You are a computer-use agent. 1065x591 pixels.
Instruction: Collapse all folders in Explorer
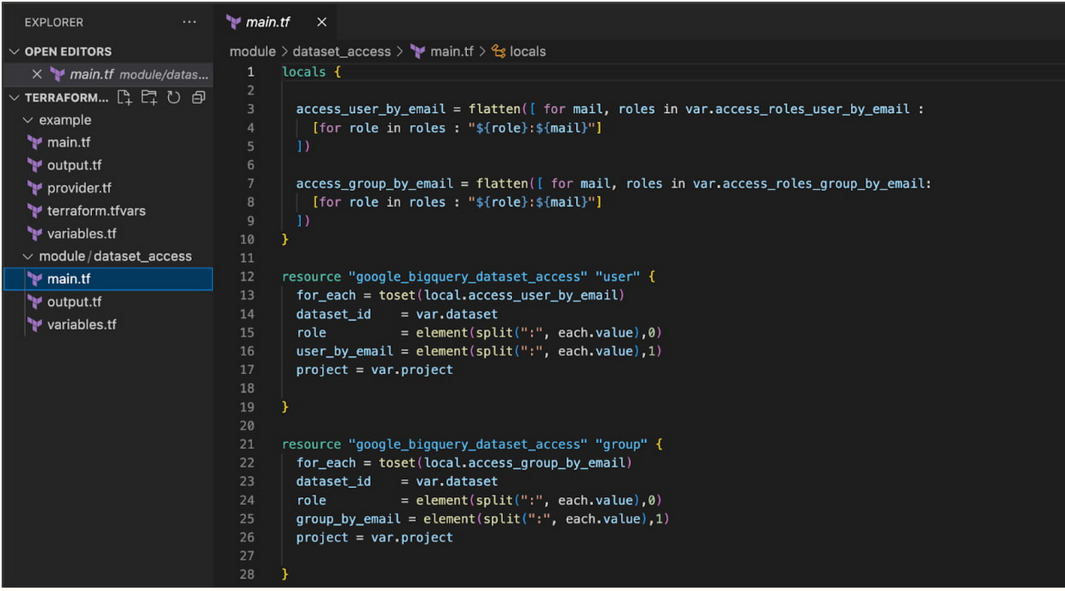[198, 97]
